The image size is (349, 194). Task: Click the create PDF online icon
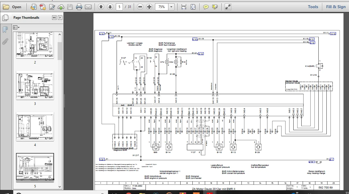pos(43,7)
